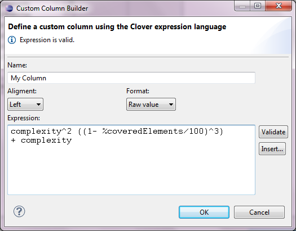Maximize the Custom Column Builder dialog
The image size is (296, 231).
point(258,6)
